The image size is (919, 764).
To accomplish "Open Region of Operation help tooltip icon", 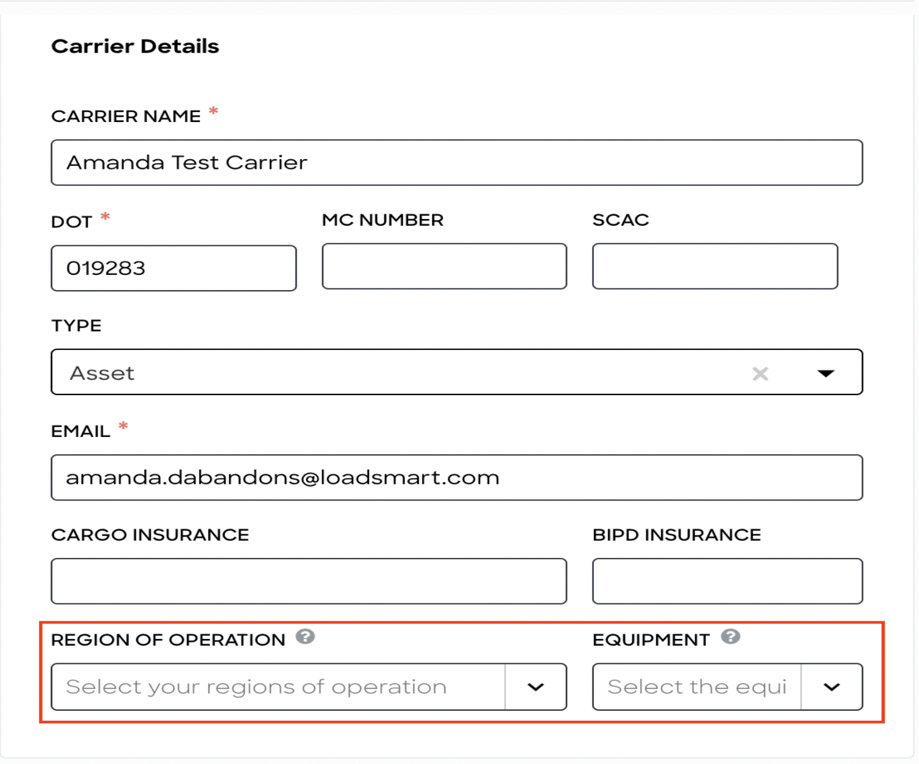I will click(x=305, y=637).
